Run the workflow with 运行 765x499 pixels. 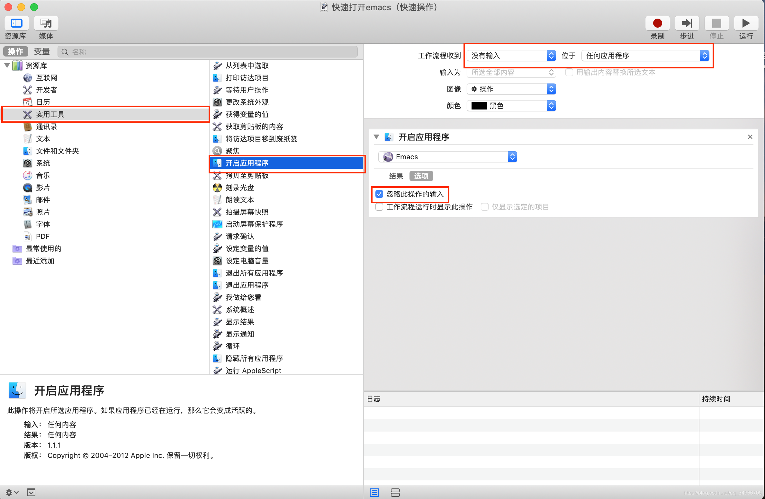[x=746, y=23]
